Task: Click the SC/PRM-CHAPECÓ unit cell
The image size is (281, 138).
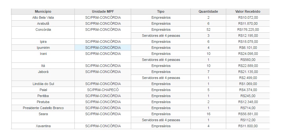Action: pyautogui.click(x=103, y=90)
